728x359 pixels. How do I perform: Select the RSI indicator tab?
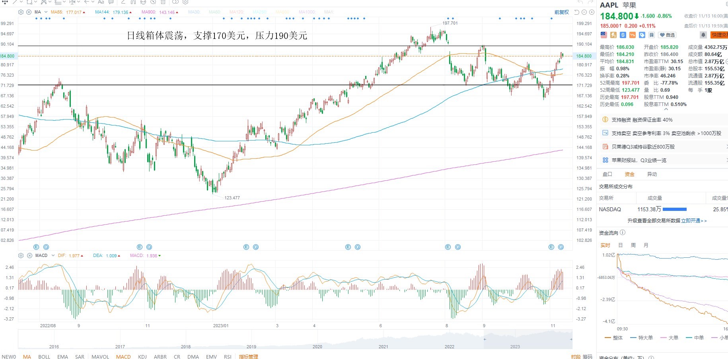(228, 357)
